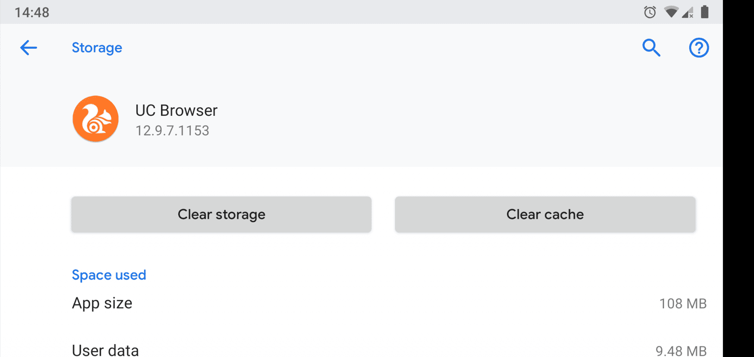Click the back arrow icon
Viewport: 754px width, 357px height.
[x=28, y=48]
